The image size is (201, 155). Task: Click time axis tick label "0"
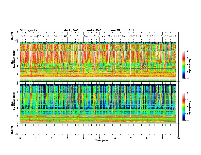(x=20, y=138)
